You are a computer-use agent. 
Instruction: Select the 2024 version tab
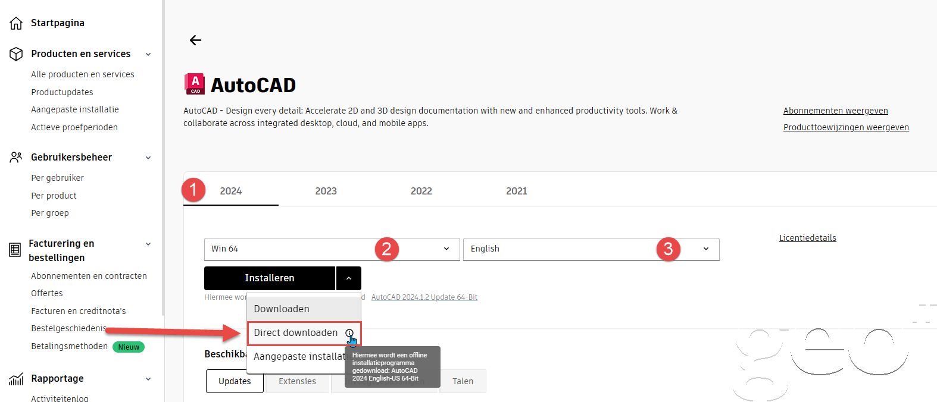(x=231, y=191)
